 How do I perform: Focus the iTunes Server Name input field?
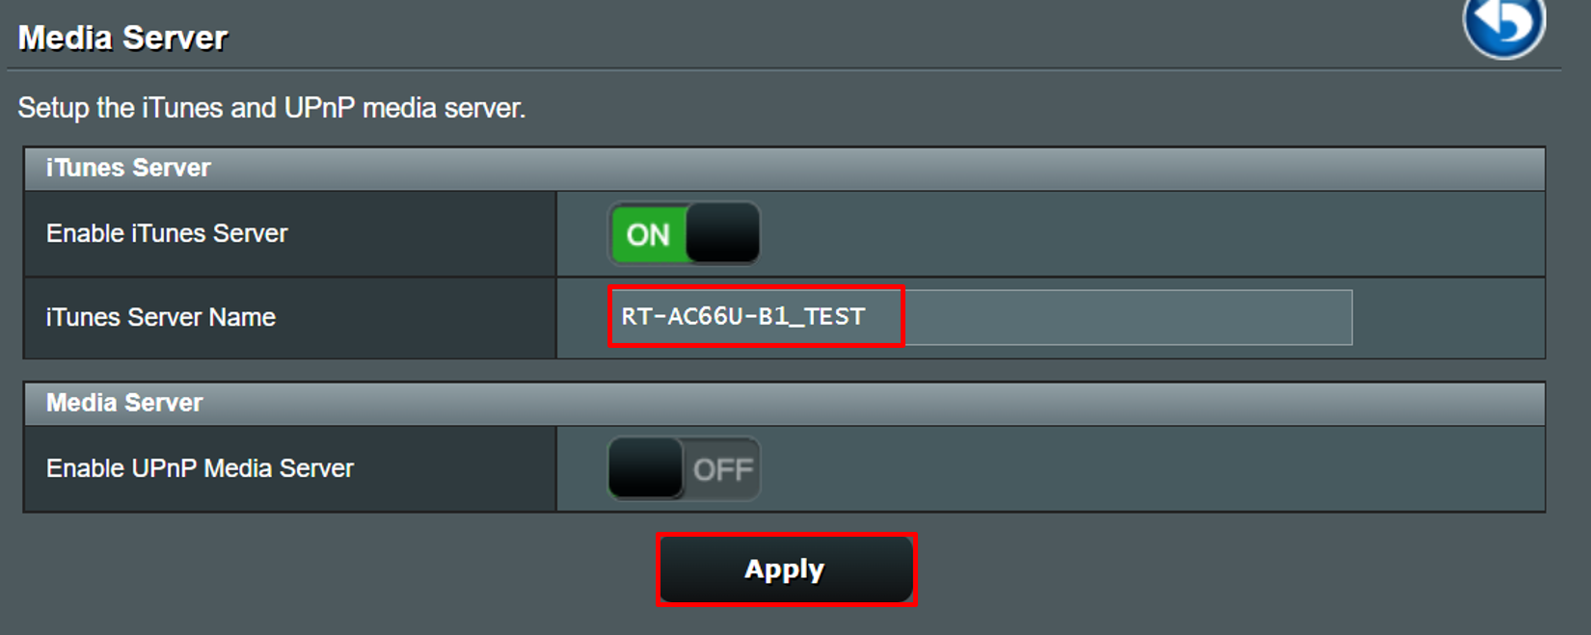pos(979,317)
